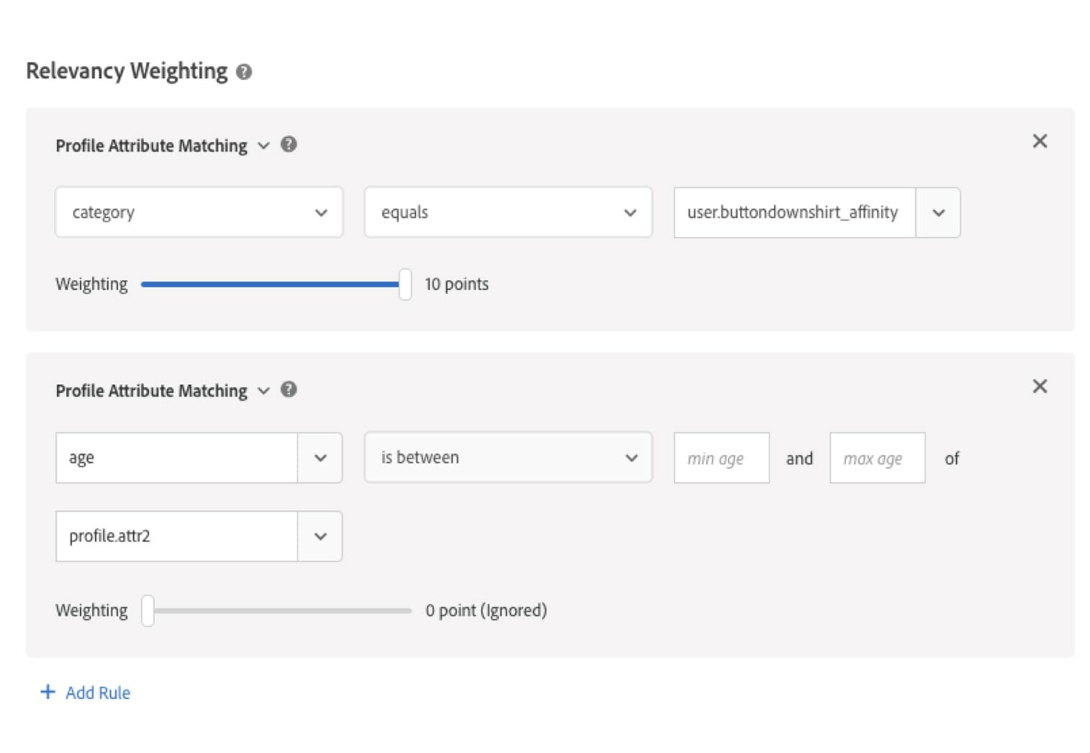
Task: Select the first Profile Attribute Matching header
Action: point(152,145)
